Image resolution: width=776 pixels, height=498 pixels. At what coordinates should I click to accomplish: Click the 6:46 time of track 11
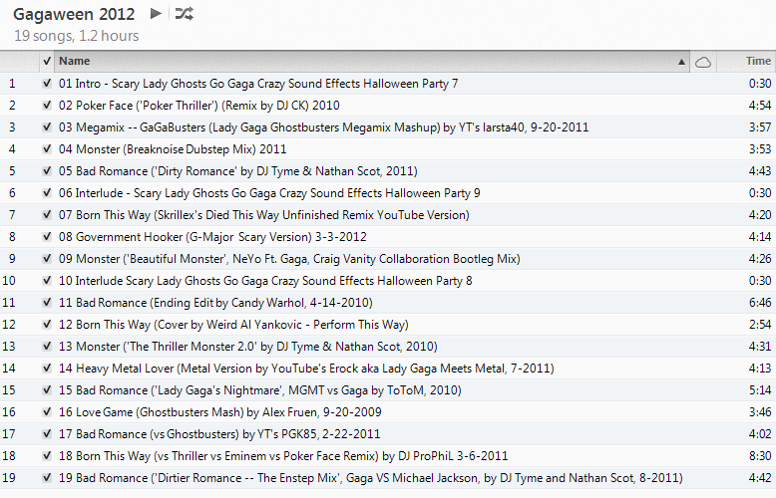[x=760, y=303]
